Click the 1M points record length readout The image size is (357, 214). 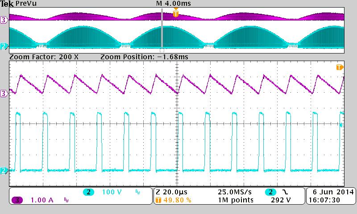236,200
